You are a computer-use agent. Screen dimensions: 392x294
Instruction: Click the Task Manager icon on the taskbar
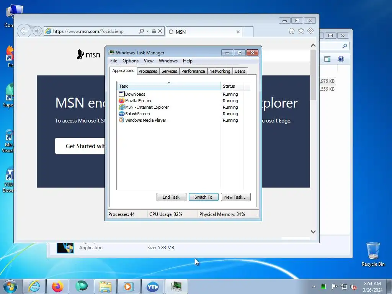176,286
